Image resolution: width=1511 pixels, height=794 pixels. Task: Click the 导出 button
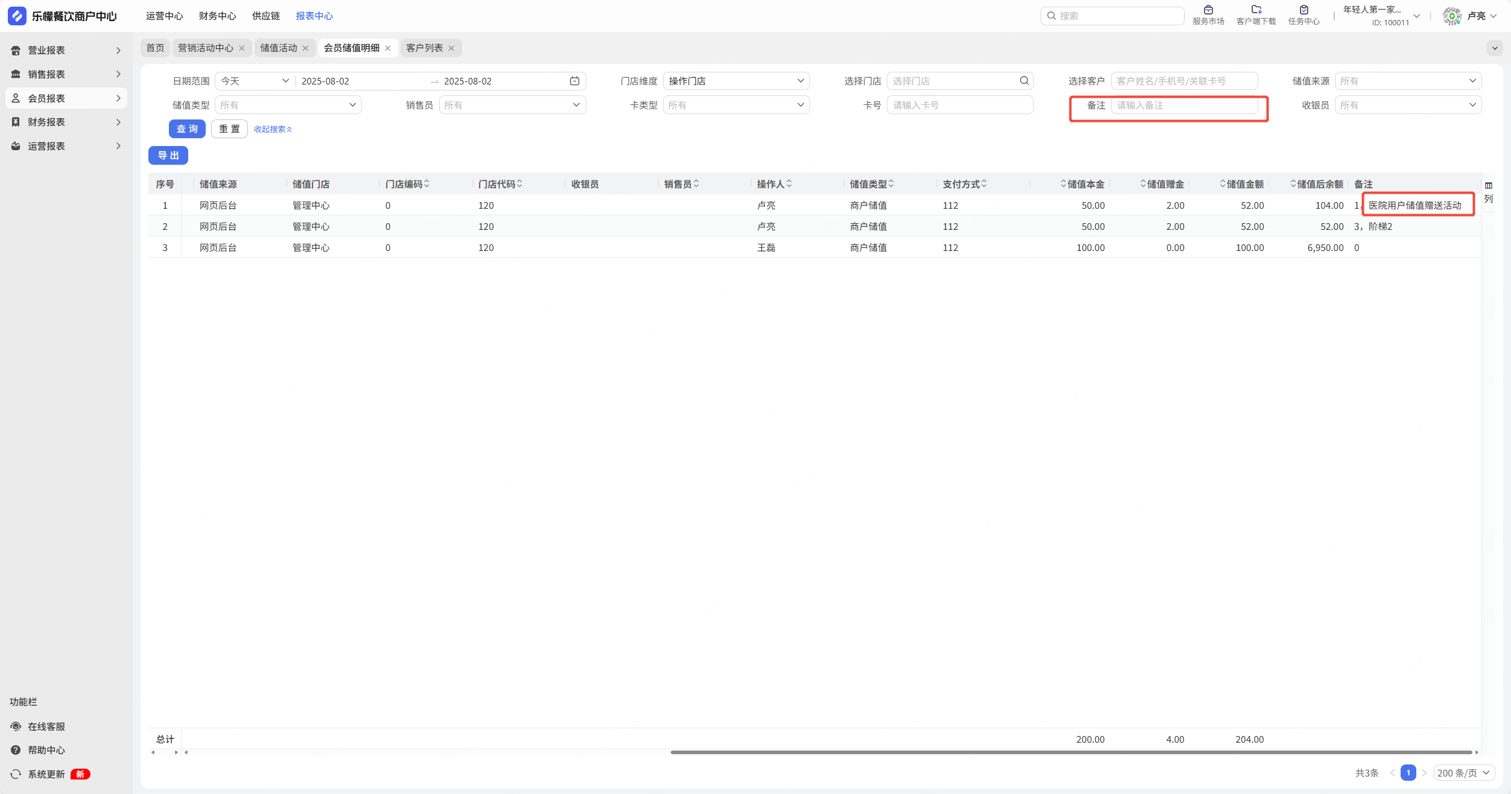tap(168, 156)
